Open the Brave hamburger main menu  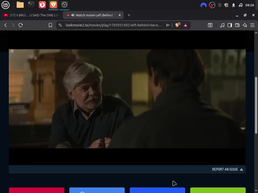click(252, 25)
